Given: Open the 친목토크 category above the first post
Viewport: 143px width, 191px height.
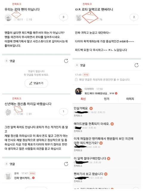Looking at the screenshot, I should [17, 4].
